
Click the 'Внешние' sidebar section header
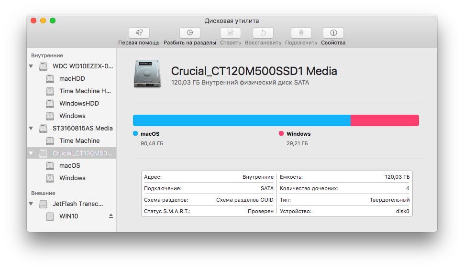tap(43, 193)
